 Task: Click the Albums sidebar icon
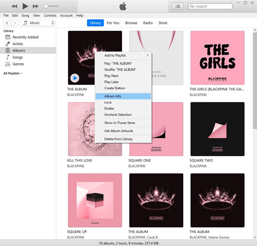[7, 51]
